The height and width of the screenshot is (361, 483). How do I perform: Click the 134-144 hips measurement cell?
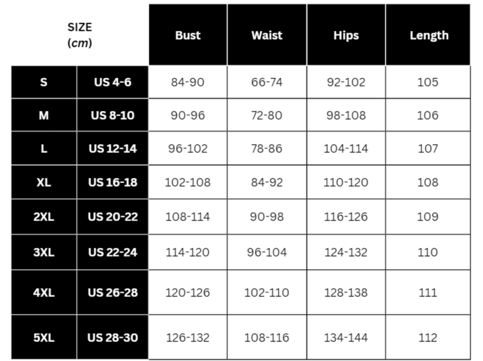click(346, 338)
